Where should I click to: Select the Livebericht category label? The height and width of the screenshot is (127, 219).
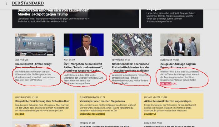pyautogui.click(x=166, y=60)
